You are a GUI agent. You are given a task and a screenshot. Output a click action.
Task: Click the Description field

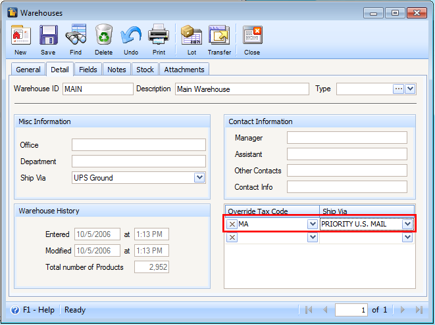[x=242, y=89]
